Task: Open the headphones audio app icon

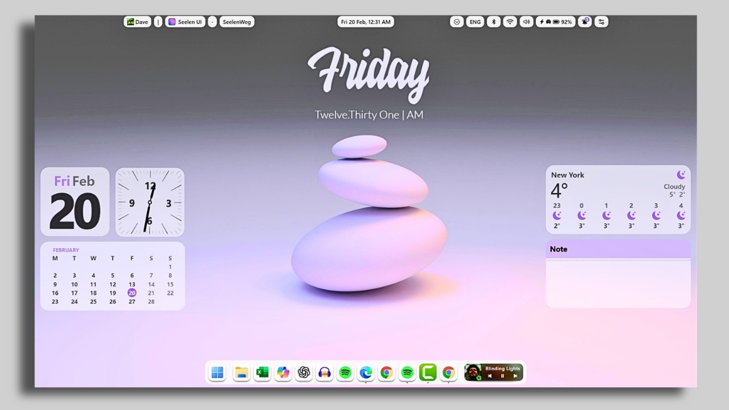Action: [x=324, y=372]
